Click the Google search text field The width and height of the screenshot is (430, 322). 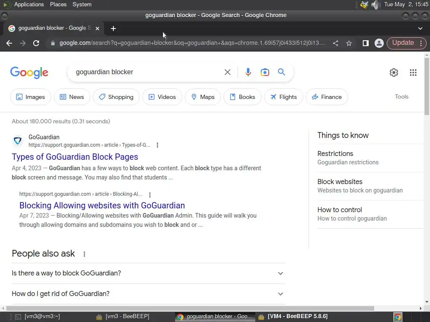click(148, 72)
